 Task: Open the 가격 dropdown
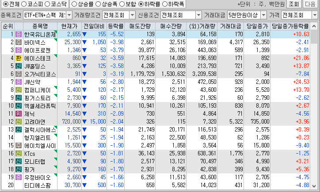coord(315,15)
